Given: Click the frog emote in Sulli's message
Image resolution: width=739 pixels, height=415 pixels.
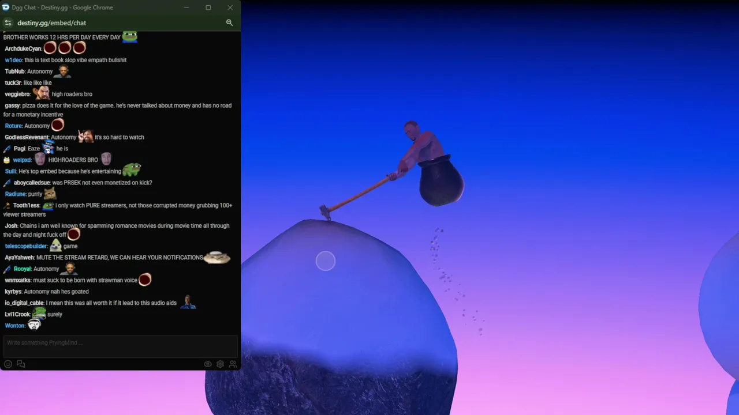Looking at the screenshot, I should point(132,170).
